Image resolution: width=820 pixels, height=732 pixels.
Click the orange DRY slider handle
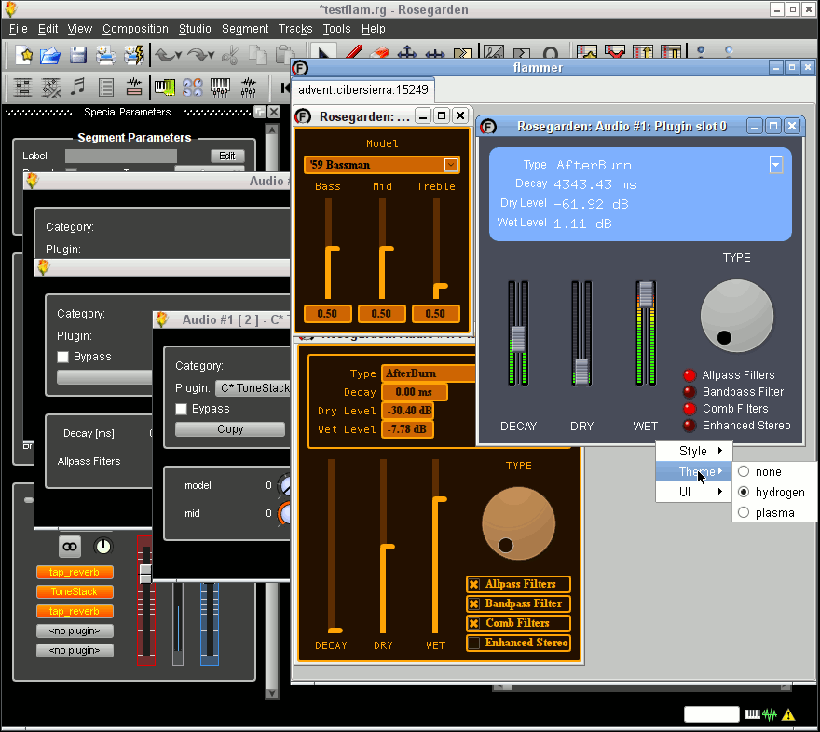tap(387, 547)
